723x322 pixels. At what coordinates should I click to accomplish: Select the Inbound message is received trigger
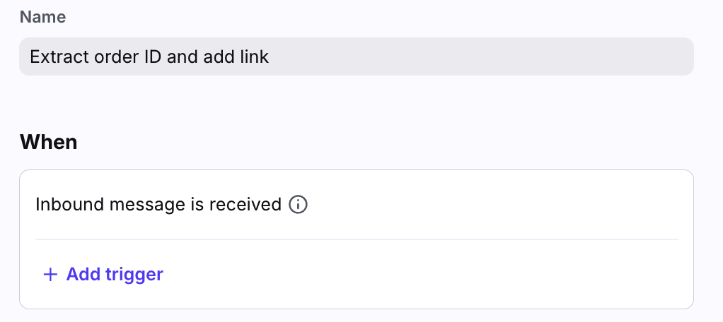158,205
